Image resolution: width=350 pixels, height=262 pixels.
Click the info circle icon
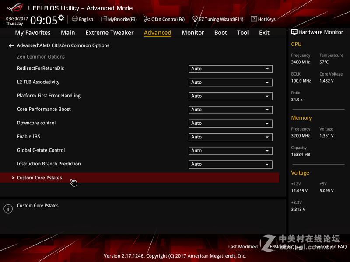tap(8, 209)
